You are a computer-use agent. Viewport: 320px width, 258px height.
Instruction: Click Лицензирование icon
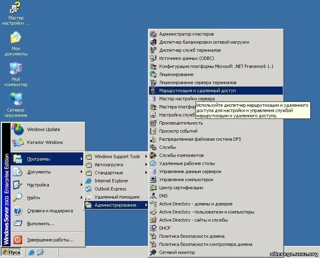click(153, 74)
